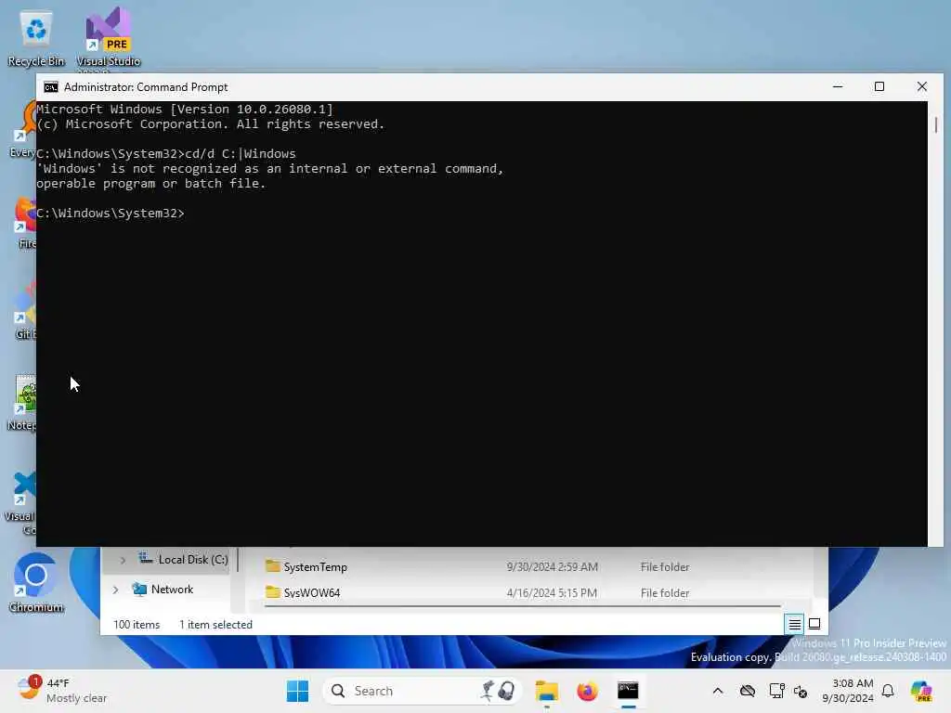
Task: Select the SysWOW64 folder row
Action: [523, 592]
